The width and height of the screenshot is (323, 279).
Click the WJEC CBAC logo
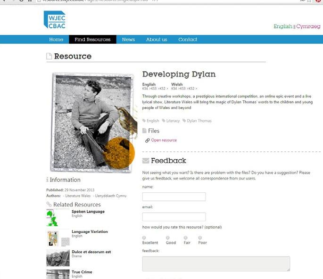point(55,20)
